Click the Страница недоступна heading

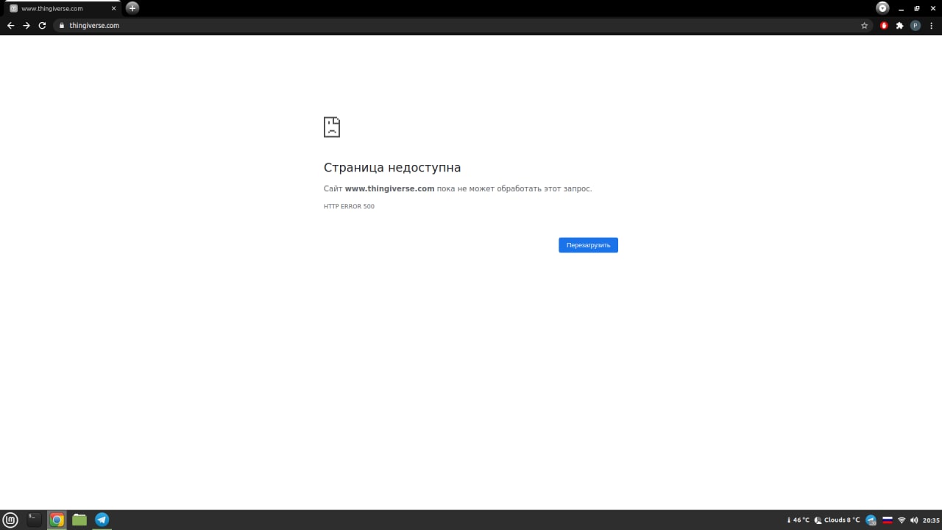tap(392, 167)
